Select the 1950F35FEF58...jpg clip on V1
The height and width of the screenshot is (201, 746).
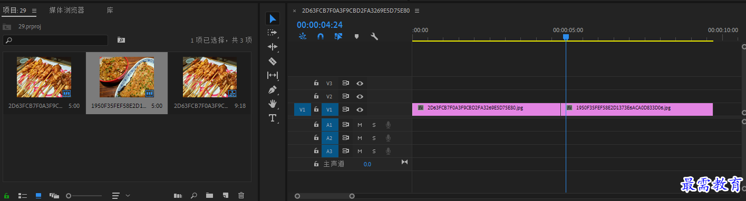tap(637, 109)
